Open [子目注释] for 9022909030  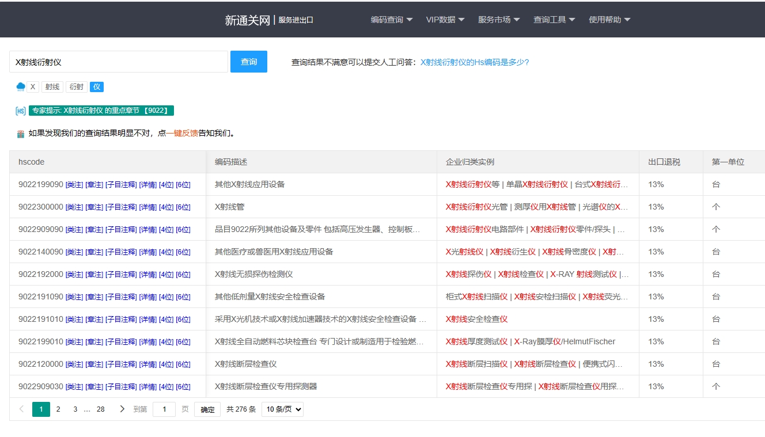click(x=121, y=387)
